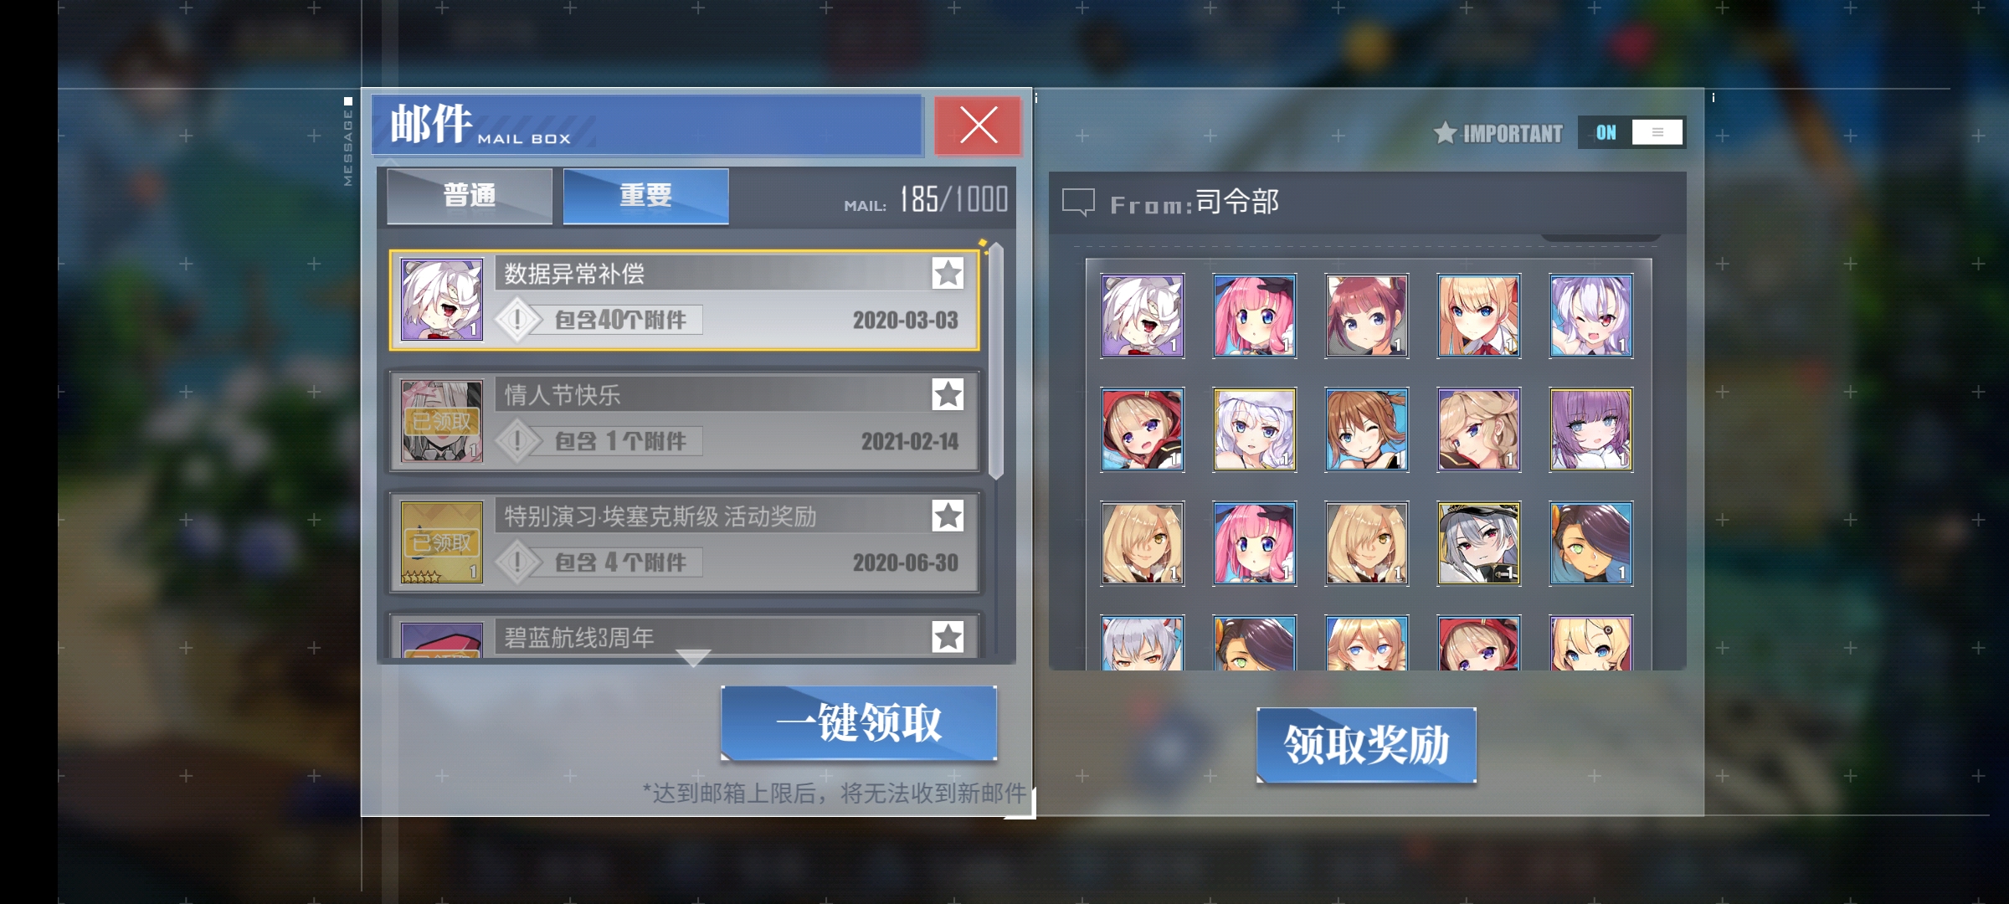2009x904 pixels.
Task: Click the 一键领取 button
Action: point(859,722)
